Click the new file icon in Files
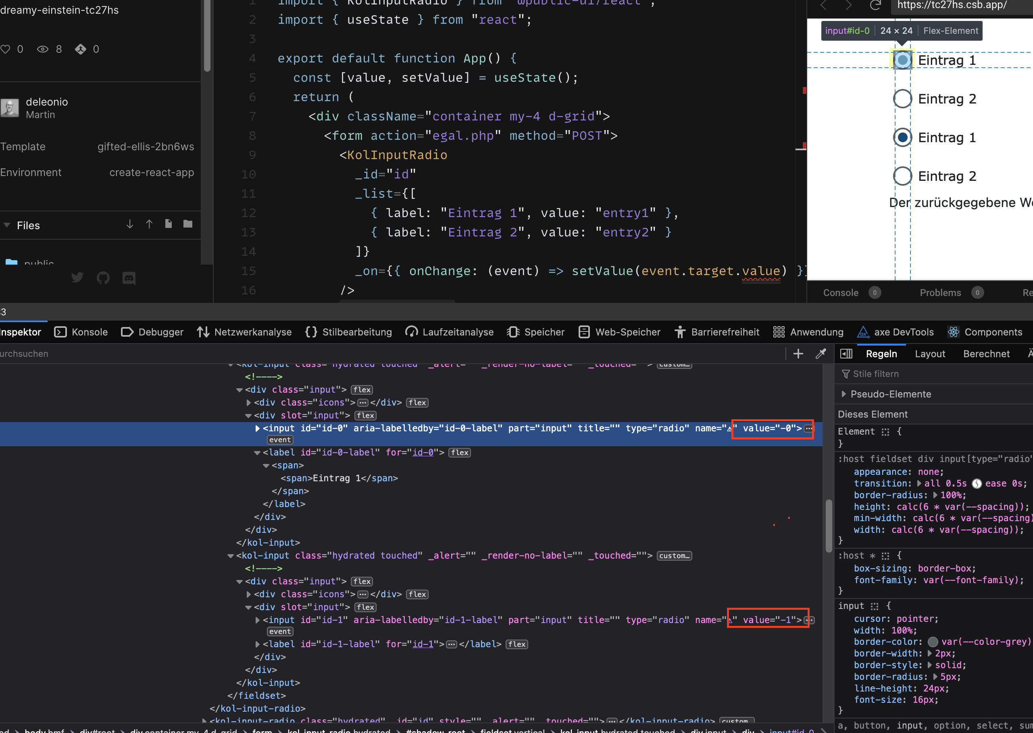Image resolution: width=1033 pixels, height=733 pixels. point(169,224)
